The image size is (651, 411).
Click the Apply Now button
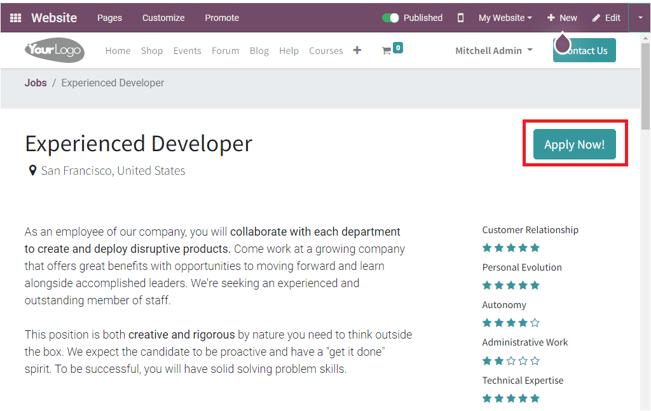pyautogui.click(x=574, y=144)
